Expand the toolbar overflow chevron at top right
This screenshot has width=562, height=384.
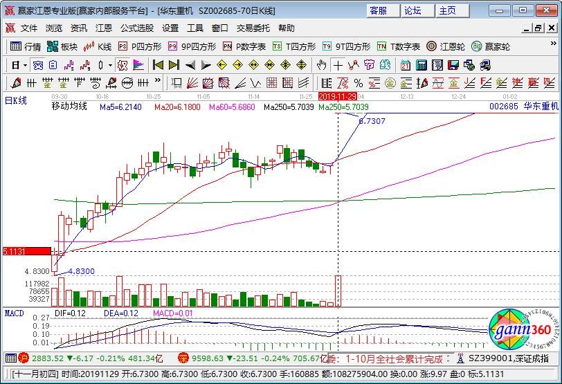pos(553,44)
